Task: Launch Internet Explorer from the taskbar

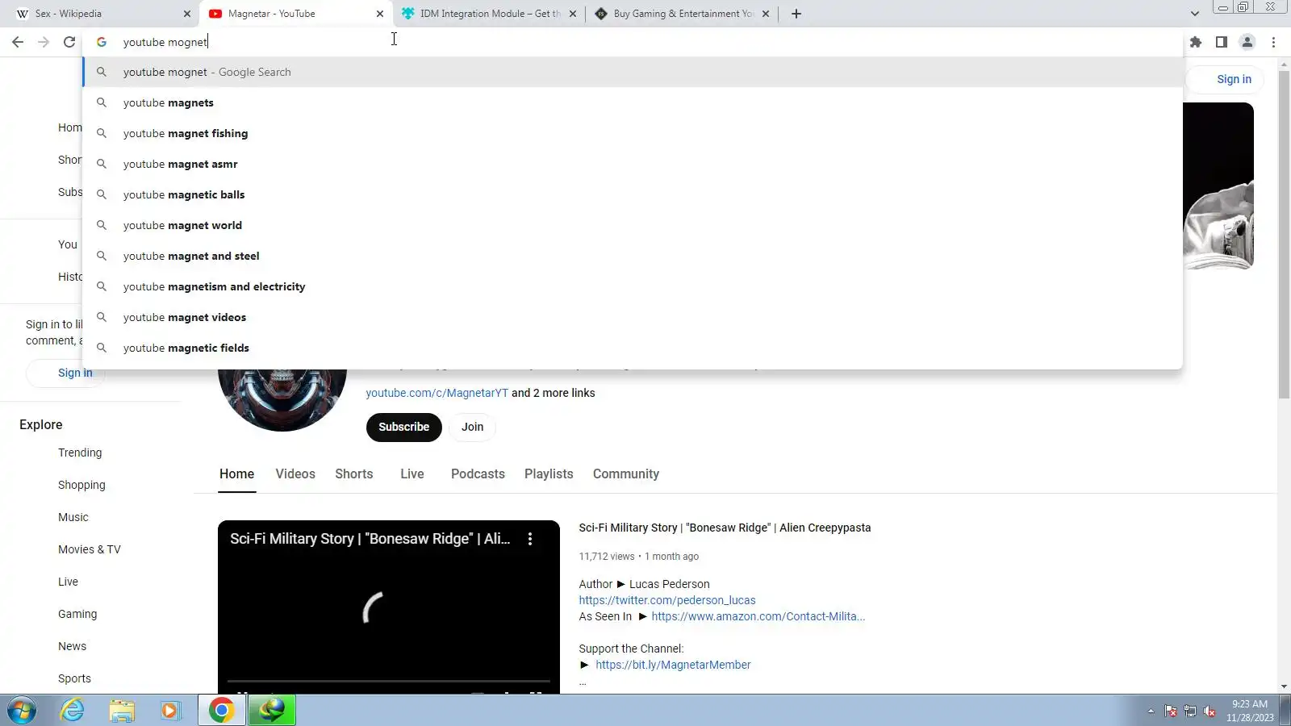Action: point(73,711)
